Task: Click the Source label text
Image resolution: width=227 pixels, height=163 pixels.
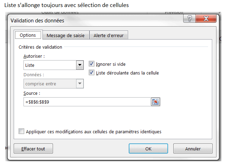Action: pyautogui.click(x=32, y=93)
